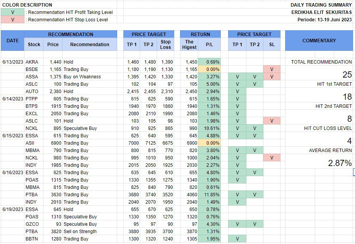This screenshot has height=244, width=355.
Task: Click the SL column header
Action: pos(272,45)
